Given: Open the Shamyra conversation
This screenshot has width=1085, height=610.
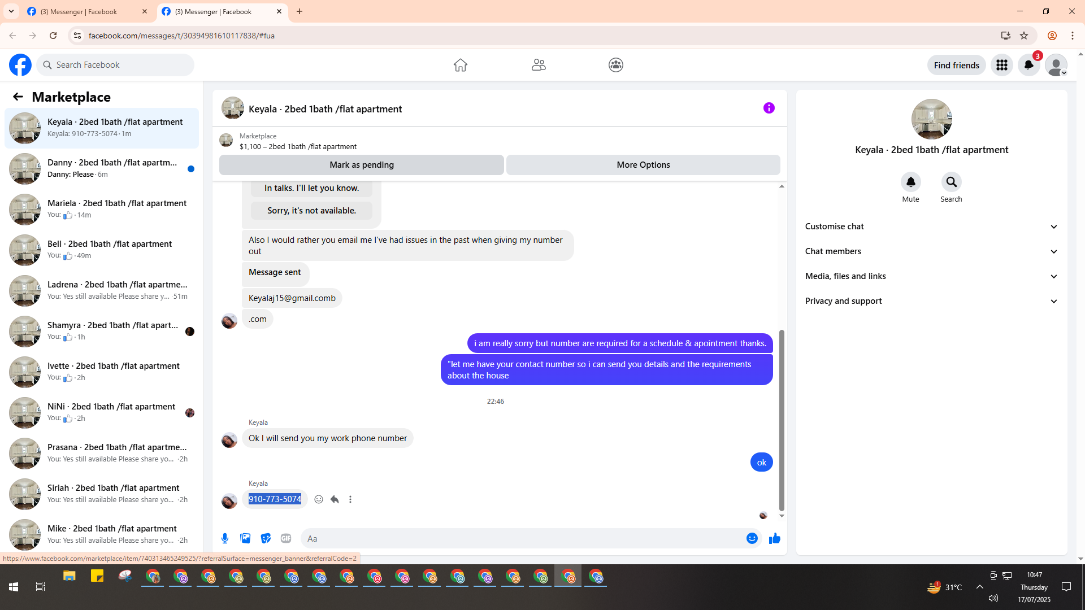Looking at the screenshot, I should pyautogui.click(x=102, y=332).
